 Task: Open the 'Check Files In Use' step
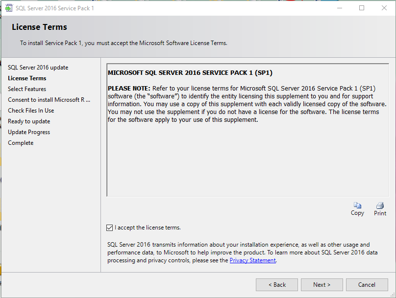(x=30, y=110)
